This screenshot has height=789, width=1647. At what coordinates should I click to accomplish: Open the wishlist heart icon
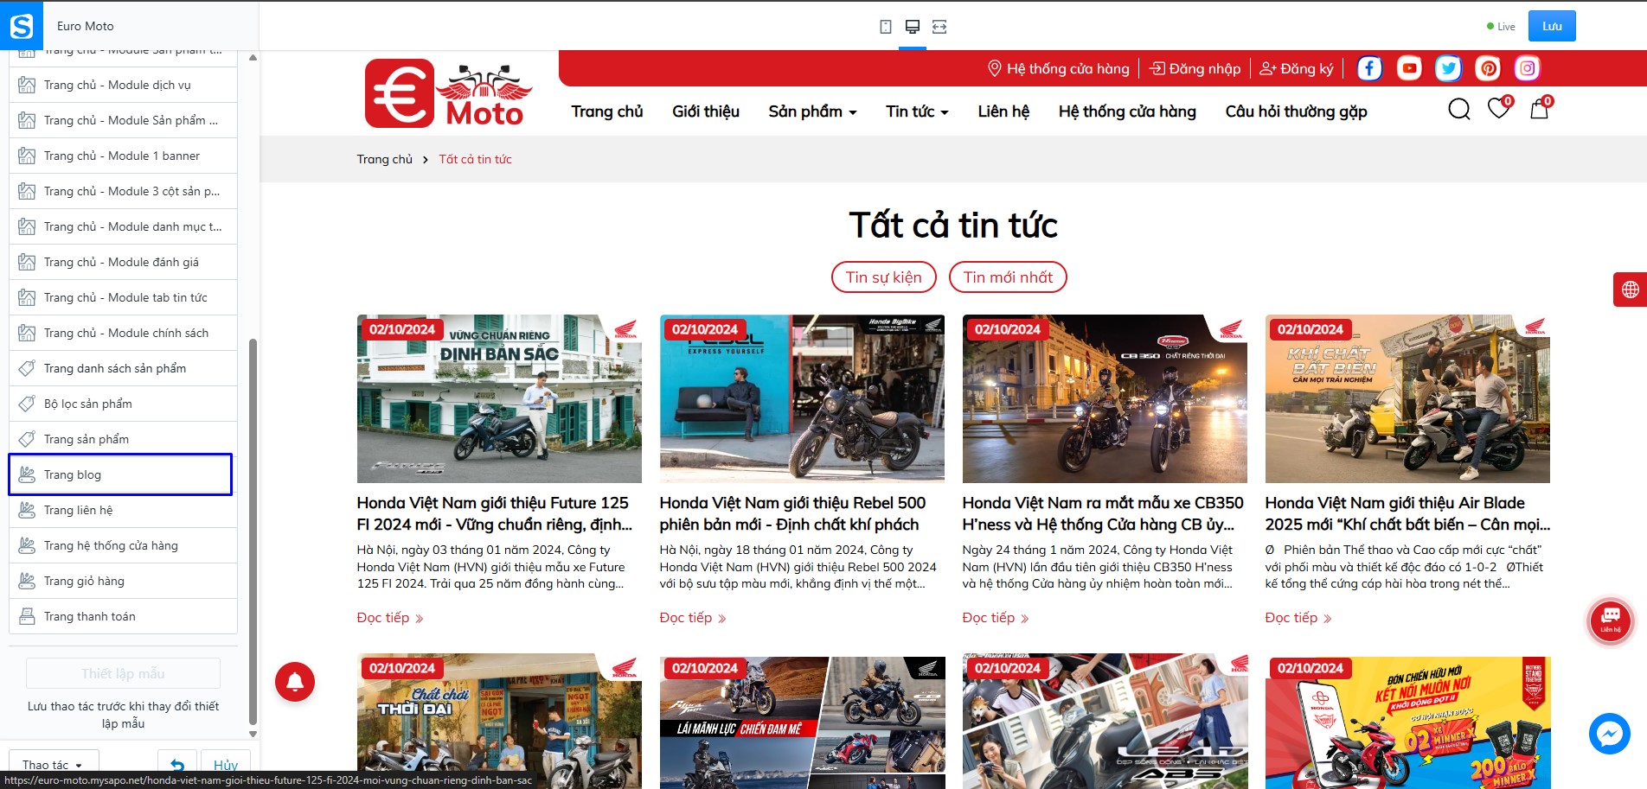click(x=1499, y=108)
